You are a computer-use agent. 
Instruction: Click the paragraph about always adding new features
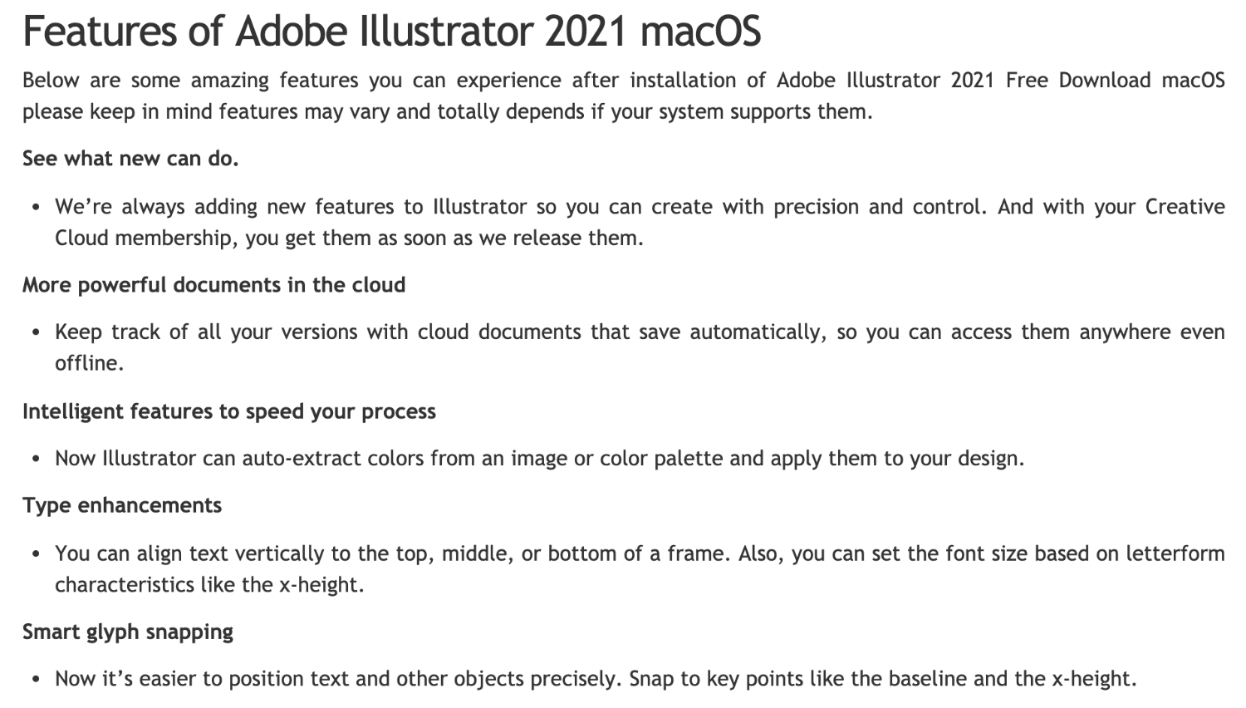tap(640, 222)
